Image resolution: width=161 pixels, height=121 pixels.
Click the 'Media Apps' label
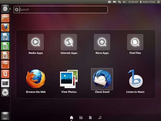pyautogui.click(x=36, y=53)
